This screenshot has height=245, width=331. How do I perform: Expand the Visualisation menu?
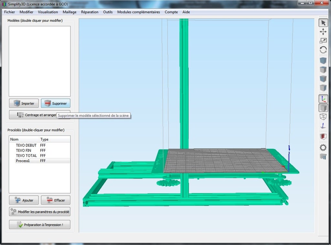click(x=48, y=12)
